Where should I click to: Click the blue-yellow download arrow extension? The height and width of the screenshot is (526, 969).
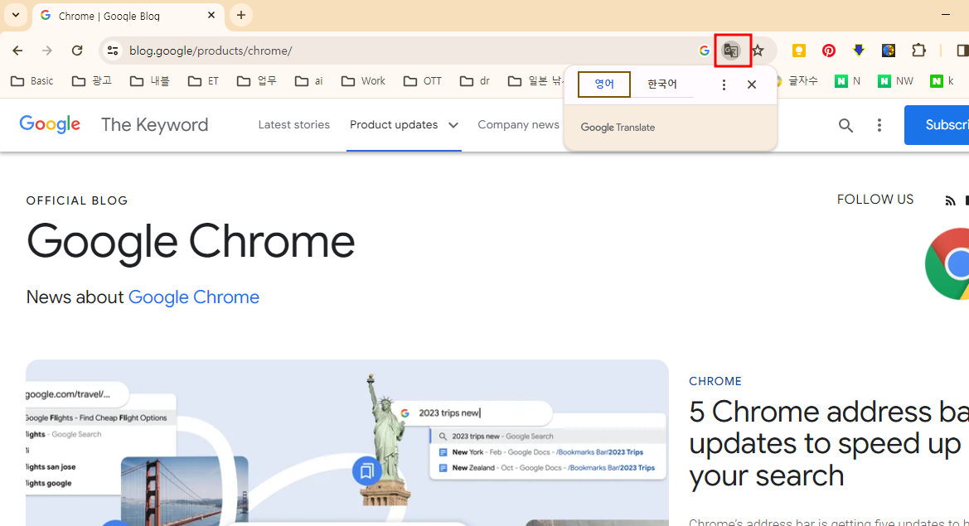859,51
